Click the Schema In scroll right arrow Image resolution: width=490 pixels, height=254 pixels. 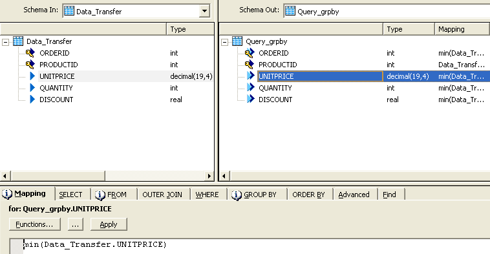point(209,176)
